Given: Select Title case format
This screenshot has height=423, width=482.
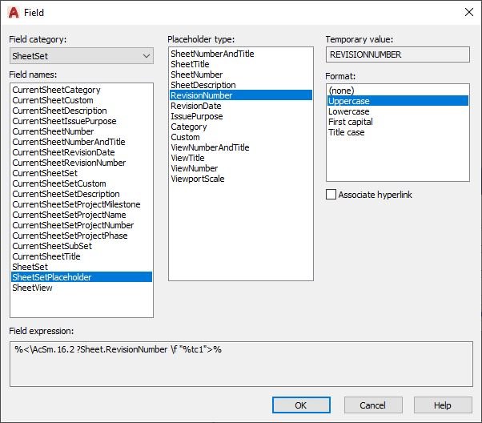Looking at the screenshot, I should tap(347, 132).
